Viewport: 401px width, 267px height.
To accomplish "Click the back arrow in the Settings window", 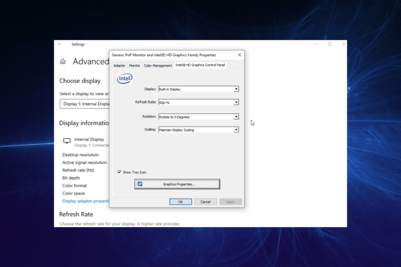I will tap(60, 44).
